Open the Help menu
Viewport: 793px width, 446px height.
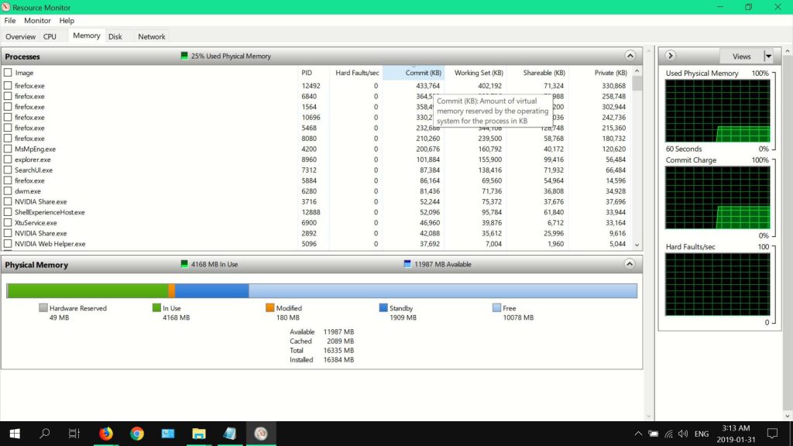click(x=67, y=20)
